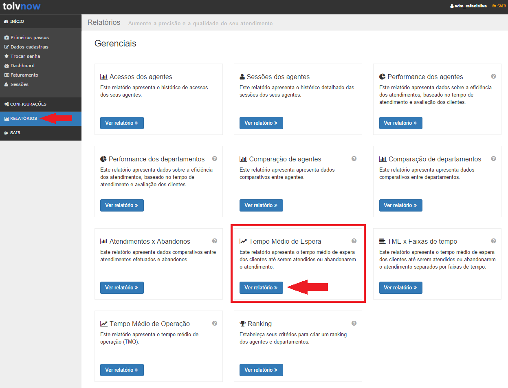Click Ver relatório for Tempo Médio de Operação

click(x=122, y=370)
